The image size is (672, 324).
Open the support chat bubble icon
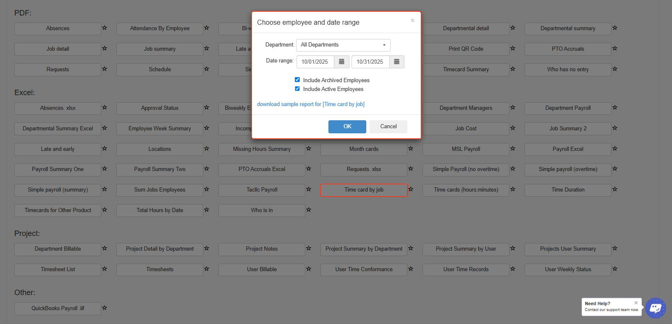pyautogui.click(x=655, y=308)
